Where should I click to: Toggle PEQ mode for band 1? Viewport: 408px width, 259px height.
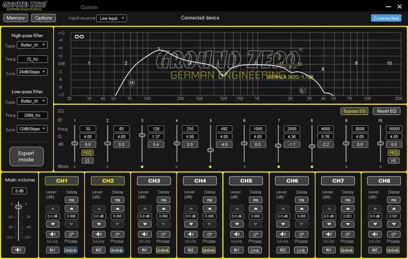pyautogui.click(x=87, y=153)
